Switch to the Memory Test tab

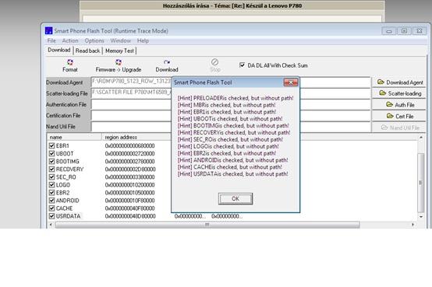(x=119, y=51)
